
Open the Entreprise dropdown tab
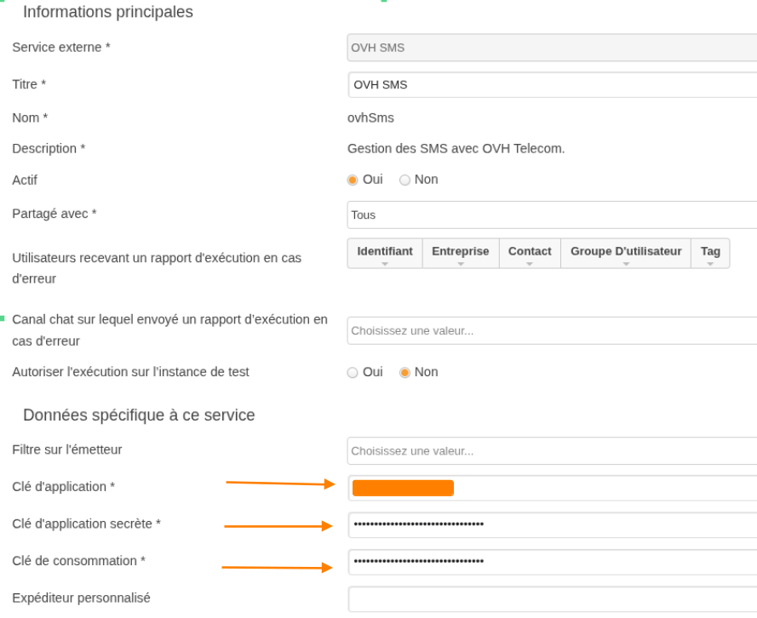pyautogui.click(x=461, y=254)
